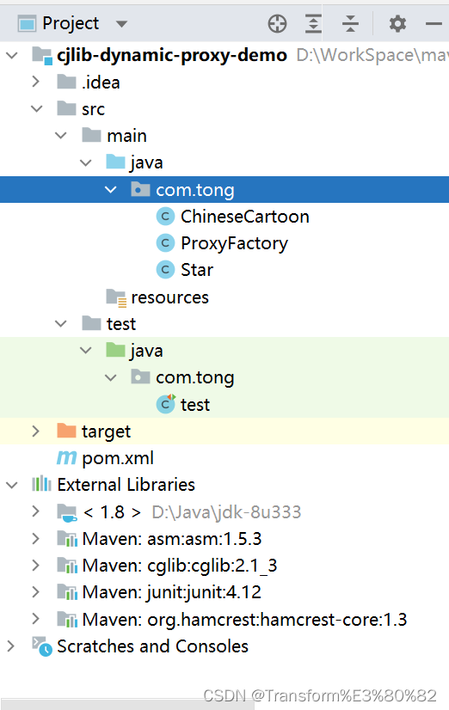Click the Collapse All toolbar icon
The width and height of the screenshot is (449, 710).
pyautogui.click(x=350, y=23)
